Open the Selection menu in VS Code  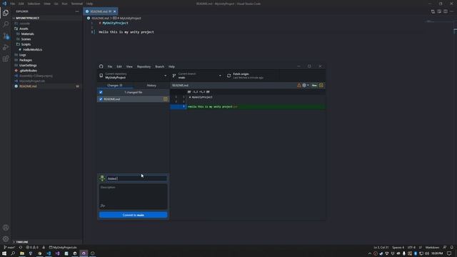coord(34,4)
